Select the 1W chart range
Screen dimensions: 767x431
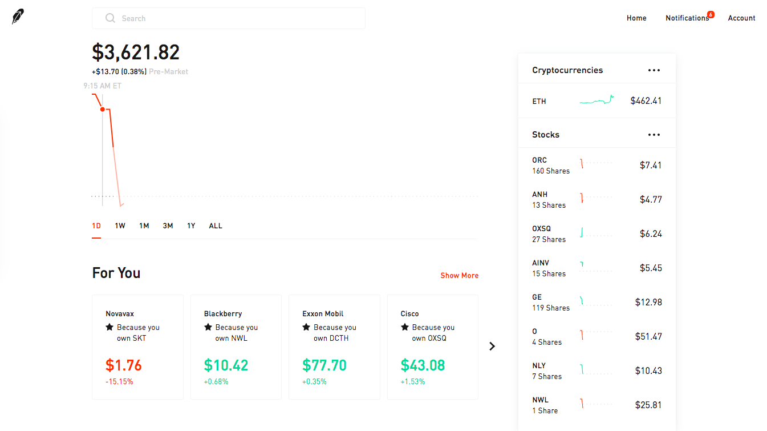click(x=120, y=226)
